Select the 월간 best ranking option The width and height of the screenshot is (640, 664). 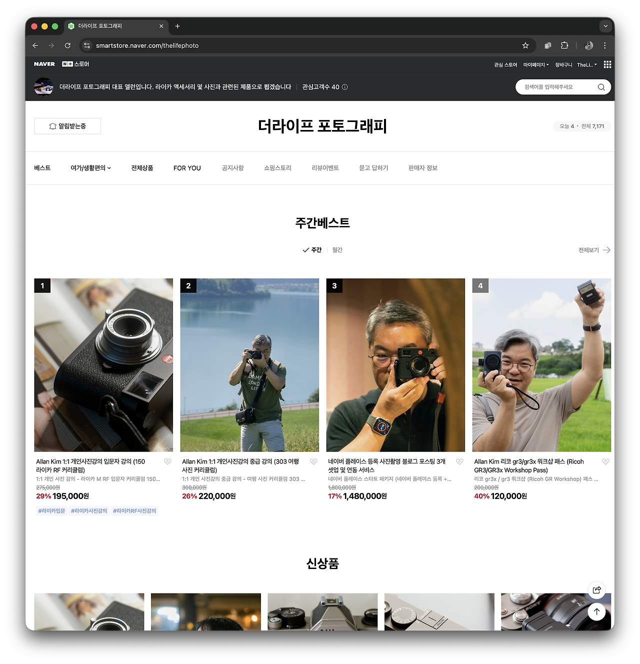[x=337, y=250]
